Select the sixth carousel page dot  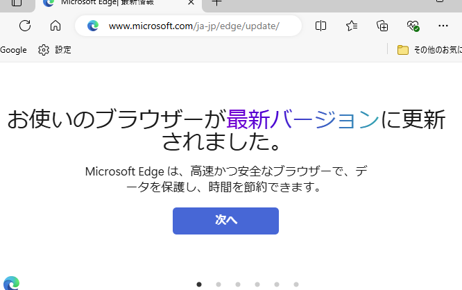296,284
